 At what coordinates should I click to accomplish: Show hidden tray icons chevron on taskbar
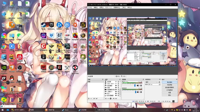[164, 110]
